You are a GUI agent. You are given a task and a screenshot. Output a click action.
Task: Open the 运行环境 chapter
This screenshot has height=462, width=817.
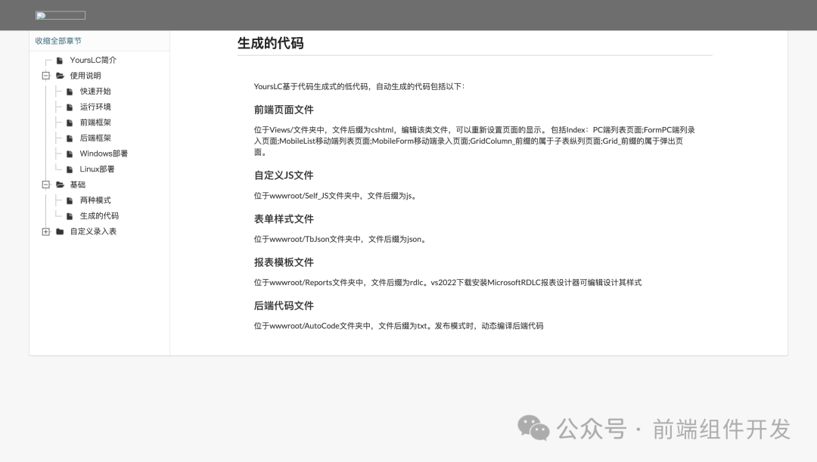coord(96,107)
